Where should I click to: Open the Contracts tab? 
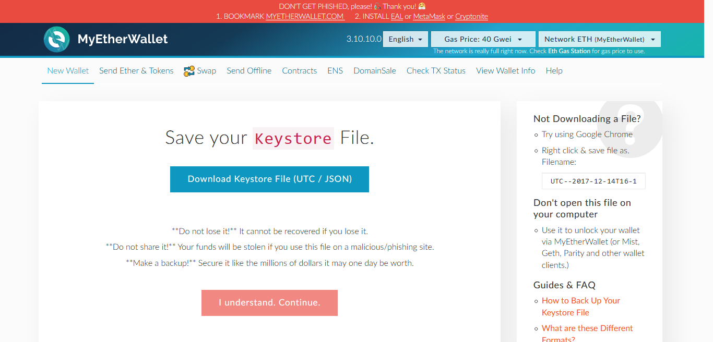point(300,71)
